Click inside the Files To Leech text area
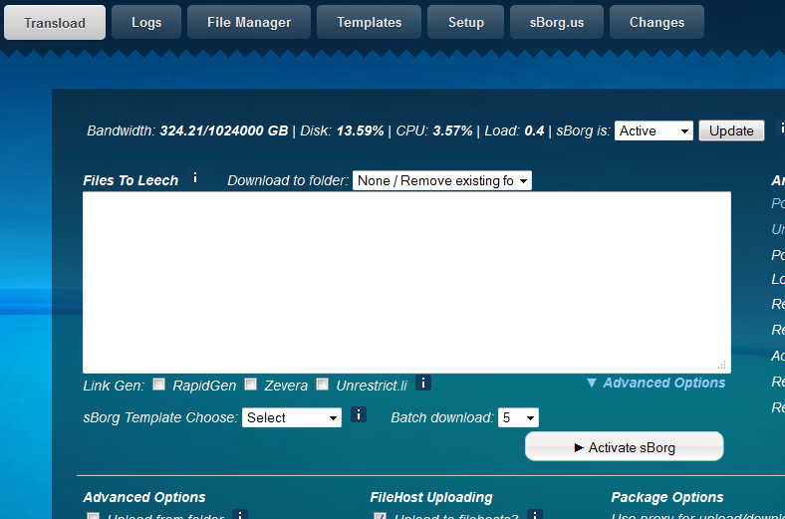 coord(406,282)
